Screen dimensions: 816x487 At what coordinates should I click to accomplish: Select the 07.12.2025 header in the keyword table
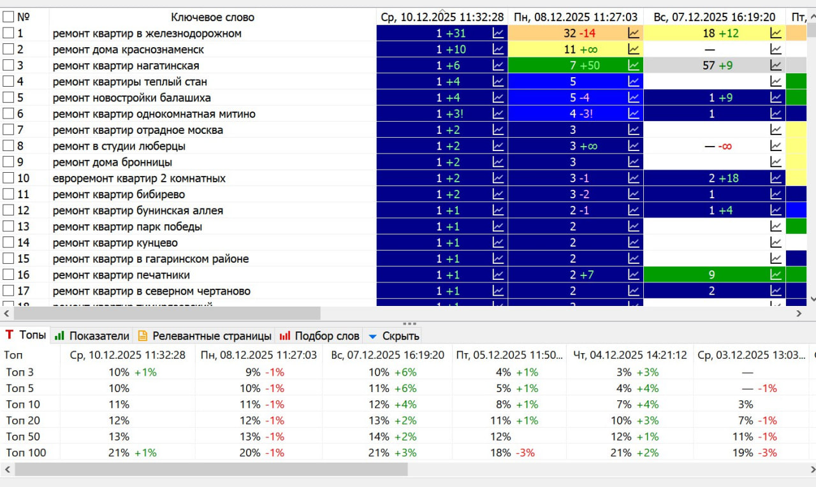[715, 17]
